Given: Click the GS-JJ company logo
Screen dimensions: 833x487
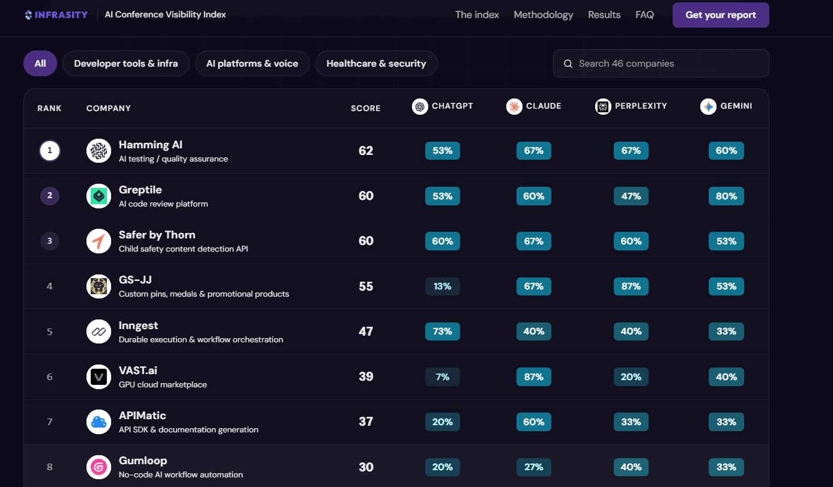Looking at the screenshot, I should point(98,286).
